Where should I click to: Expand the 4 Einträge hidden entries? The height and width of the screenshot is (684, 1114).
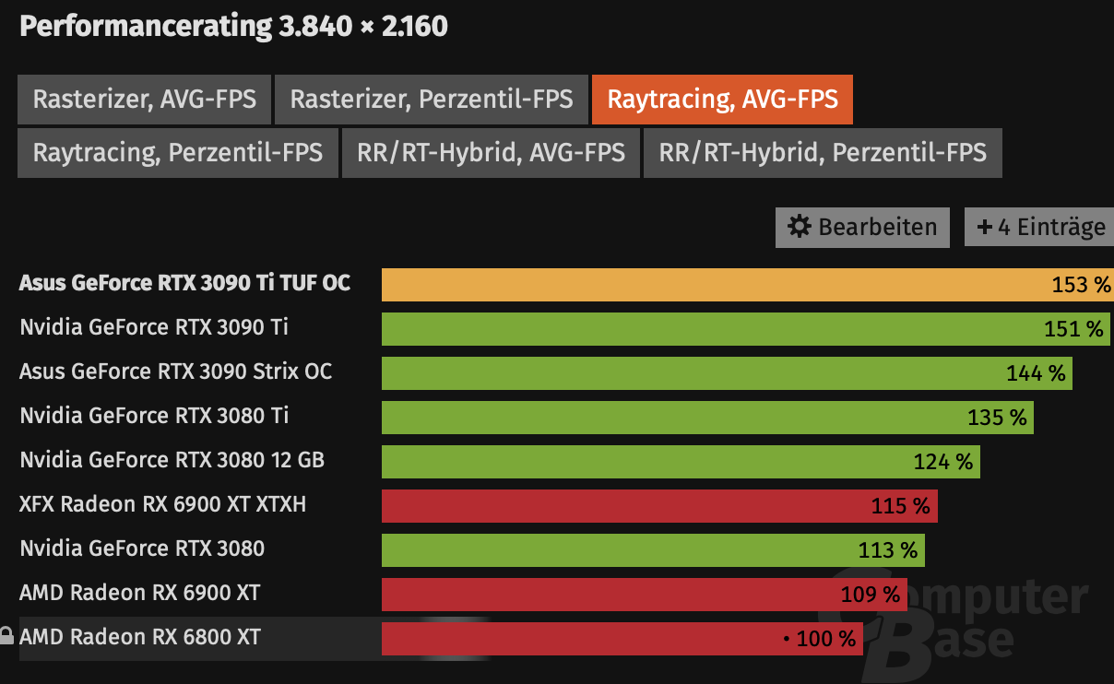pyautogui.click(x=1040, y=227)
